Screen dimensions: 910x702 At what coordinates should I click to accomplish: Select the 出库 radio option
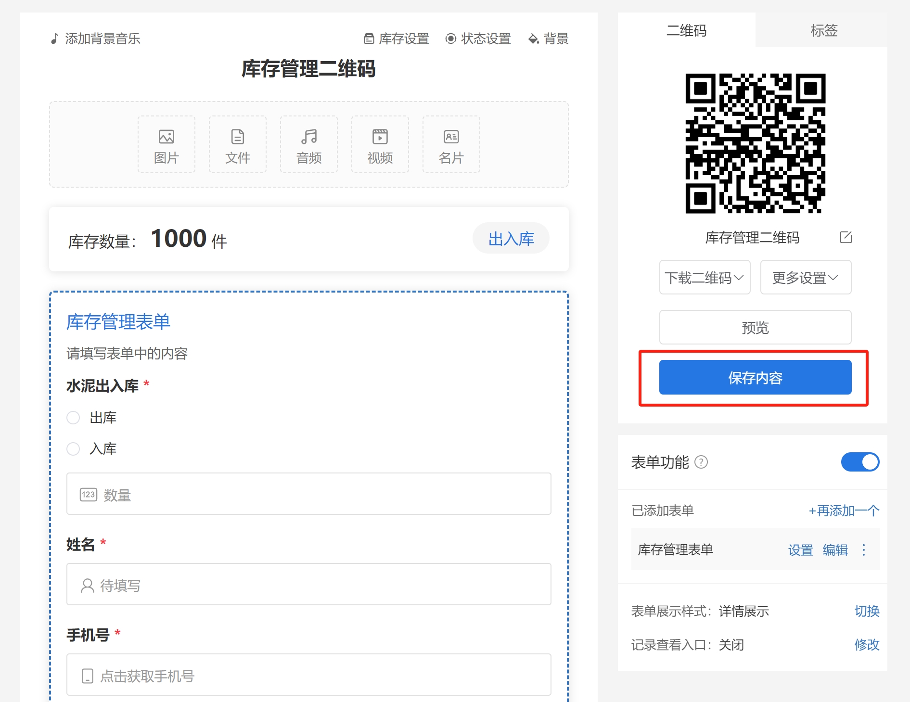coord(73,418)
